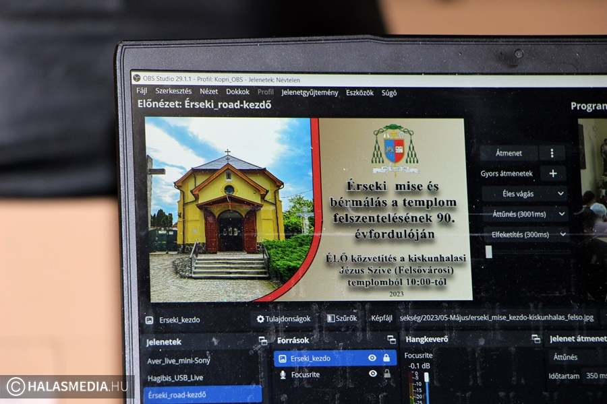This screenshot has width=607, height=404.
Task: Undock the Források panel
Action: click(x=391, y=340)
